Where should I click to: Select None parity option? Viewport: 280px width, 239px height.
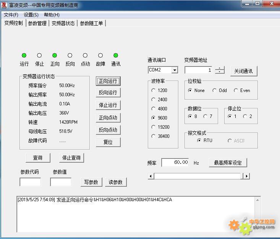(x=196, y=90)
